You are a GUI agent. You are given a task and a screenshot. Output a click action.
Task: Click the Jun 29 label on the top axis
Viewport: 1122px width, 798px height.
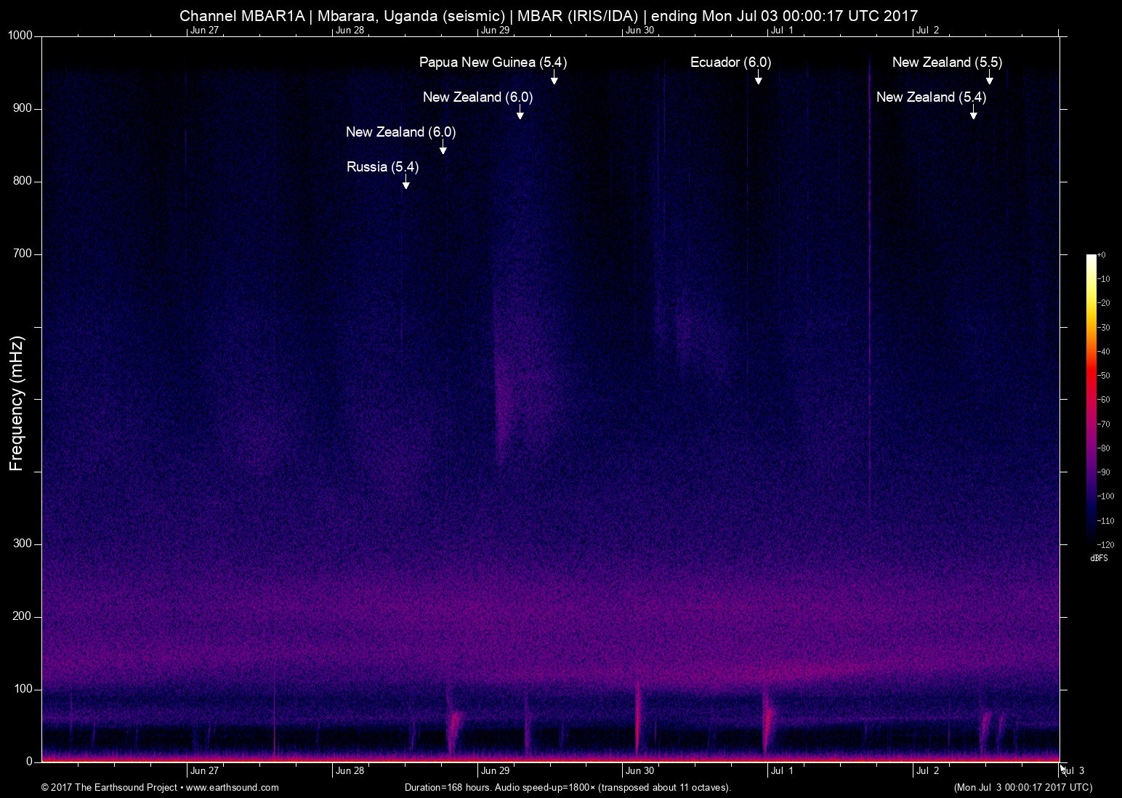coord(495,31)
